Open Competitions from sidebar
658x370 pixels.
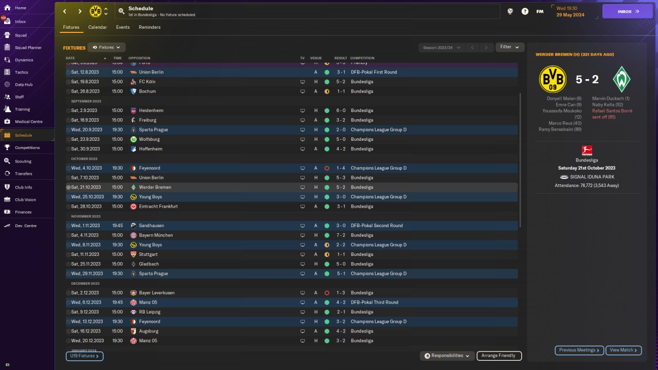(x=28, y=147)
